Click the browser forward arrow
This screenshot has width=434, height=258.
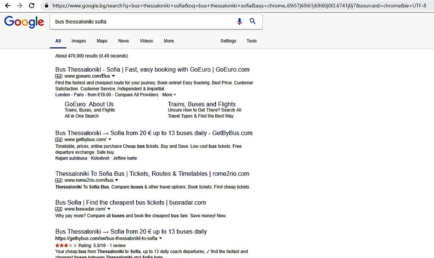pyautogui.click(x=20, y=6)
